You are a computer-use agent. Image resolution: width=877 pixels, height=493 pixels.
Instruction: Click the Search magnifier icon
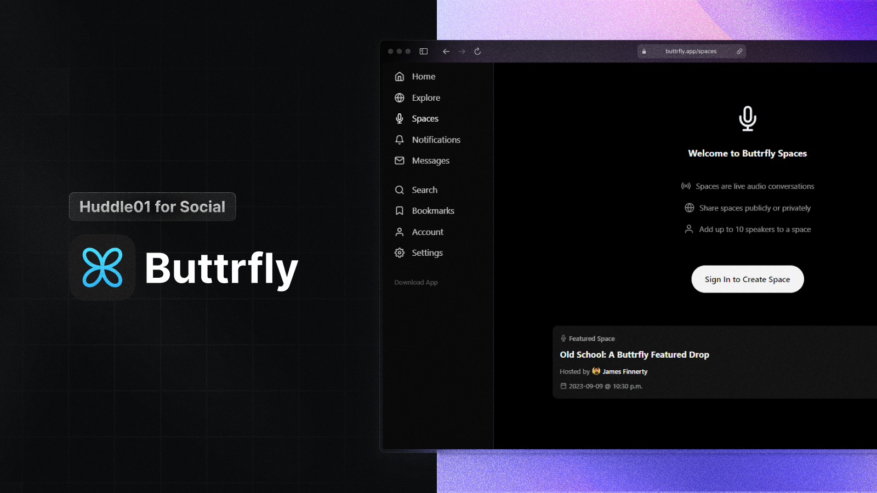tap(400, 190)
